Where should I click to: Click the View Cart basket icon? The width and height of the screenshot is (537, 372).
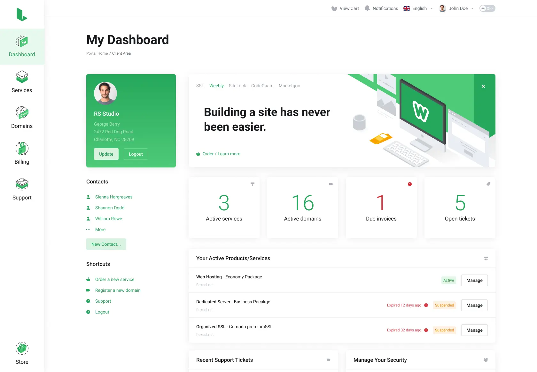coord(334,8)
